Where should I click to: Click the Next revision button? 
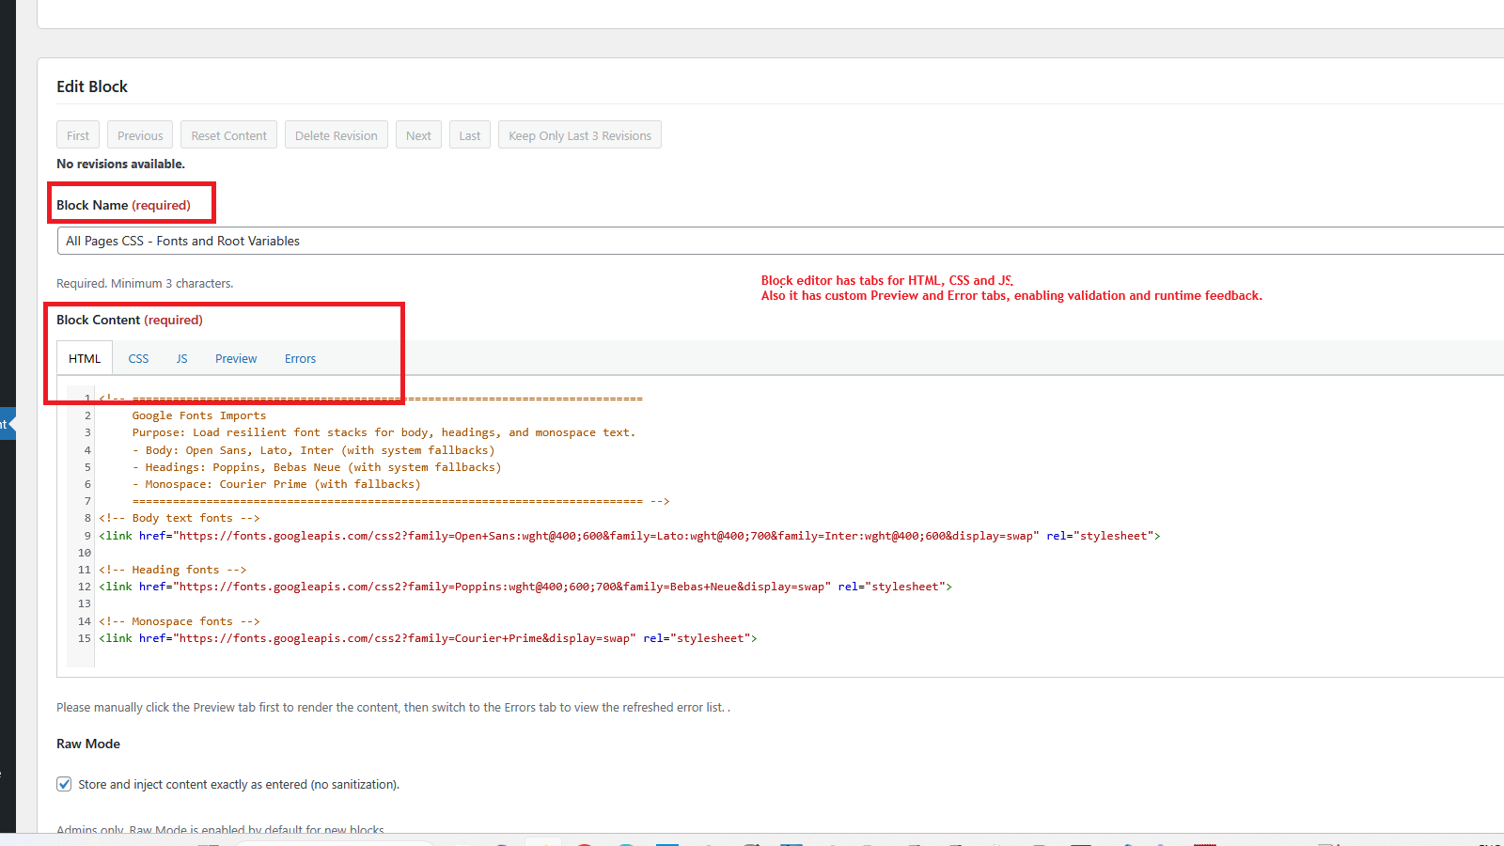coord(418,134)
